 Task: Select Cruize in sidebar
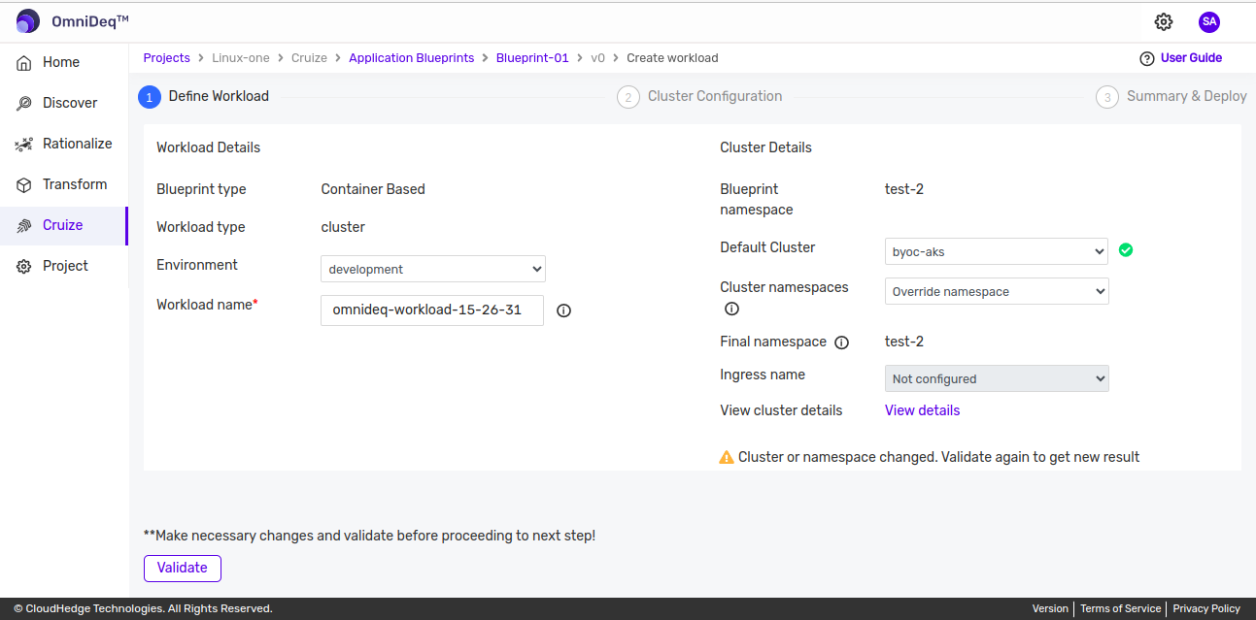point(63,225)
